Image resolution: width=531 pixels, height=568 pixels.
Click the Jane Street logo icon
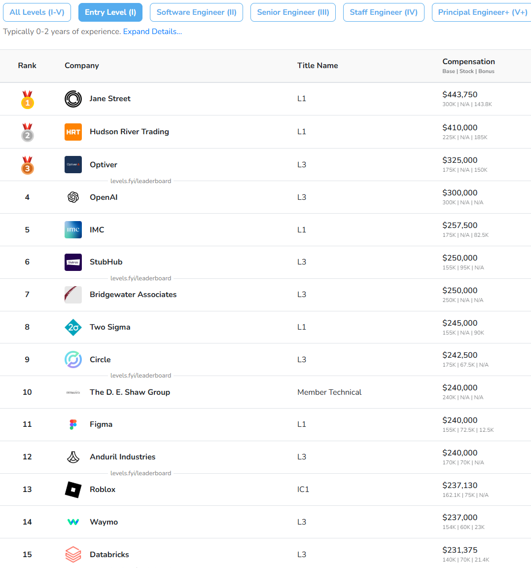(73, 99)
